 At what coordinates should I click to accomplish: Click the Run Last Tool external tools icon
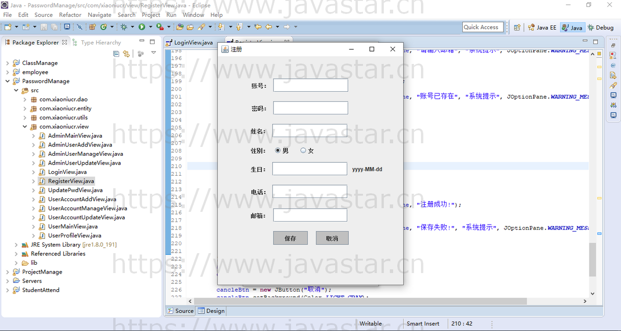160,27
